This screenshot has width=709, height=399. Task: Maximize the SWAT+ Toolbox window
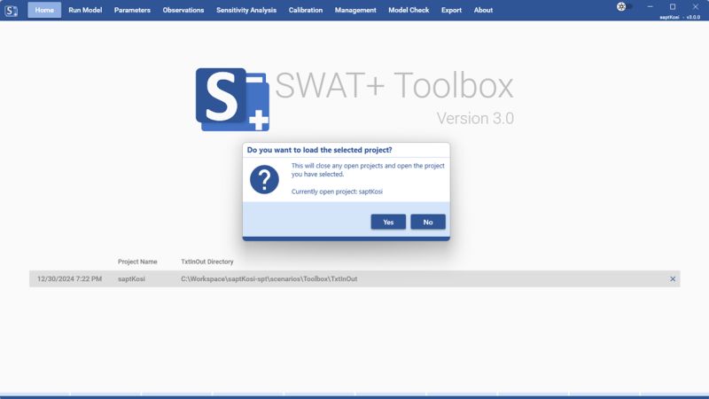coord(673,6)
